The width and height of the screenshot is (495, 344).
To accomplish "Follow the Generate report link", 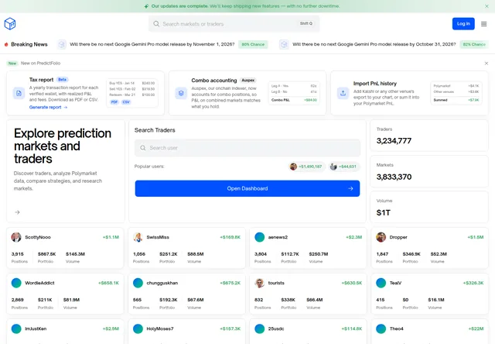I will (48, 107).
